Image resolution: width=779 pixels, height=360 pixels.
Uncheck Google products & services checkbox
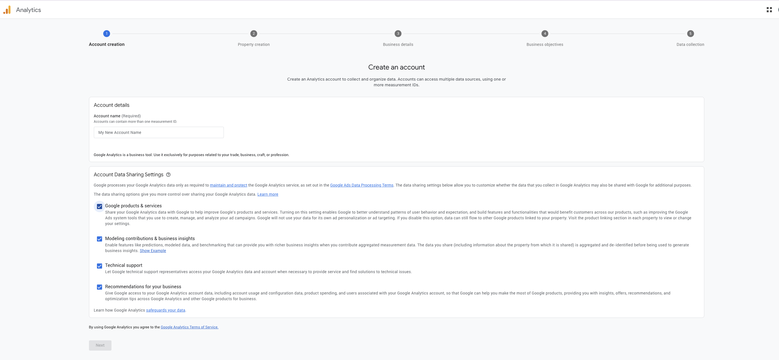100,206
